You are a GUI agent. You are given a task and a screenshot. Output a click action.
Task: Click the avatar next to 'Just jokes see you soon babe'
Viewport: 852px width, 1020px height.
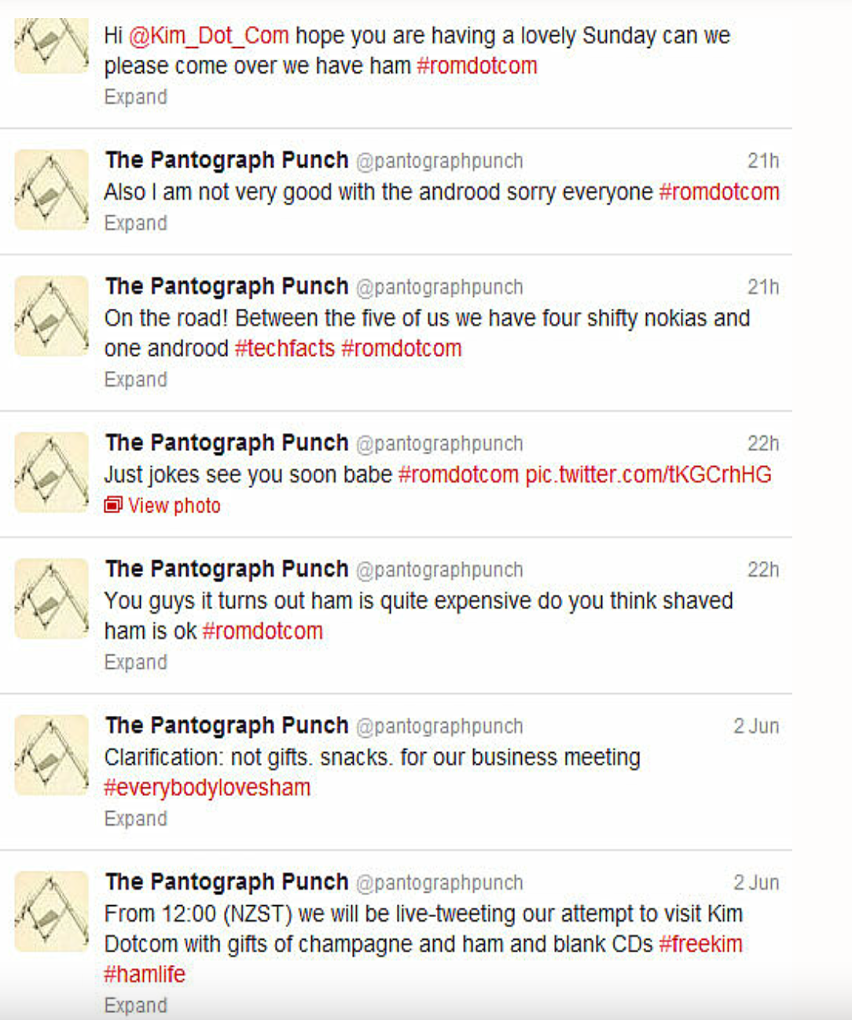coord(52,472)
